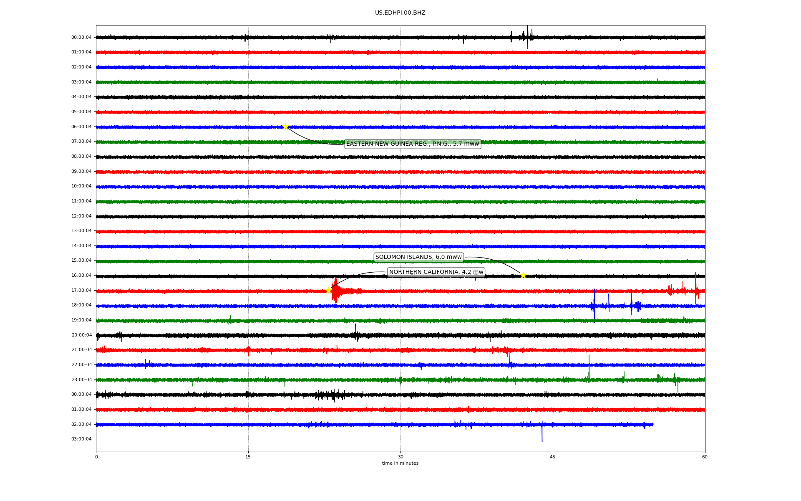This screenshot has width=801, height=501.
Task: Click the 0 tick label on x-axis
Action: 96,457
